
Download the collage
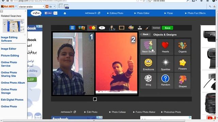pyautogui.click(x=156, y=28)
